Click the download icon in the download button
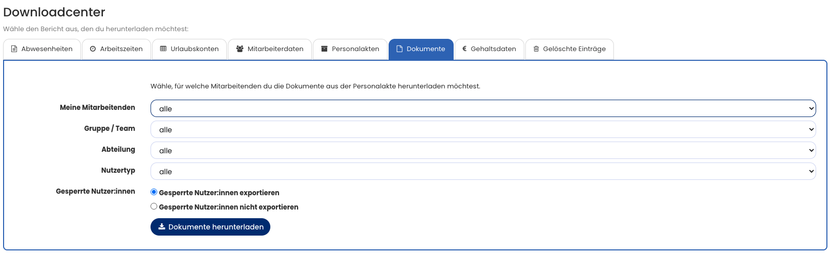Image resolution: width=831 pixels, height=255 pixels. (x=162, y=227)
